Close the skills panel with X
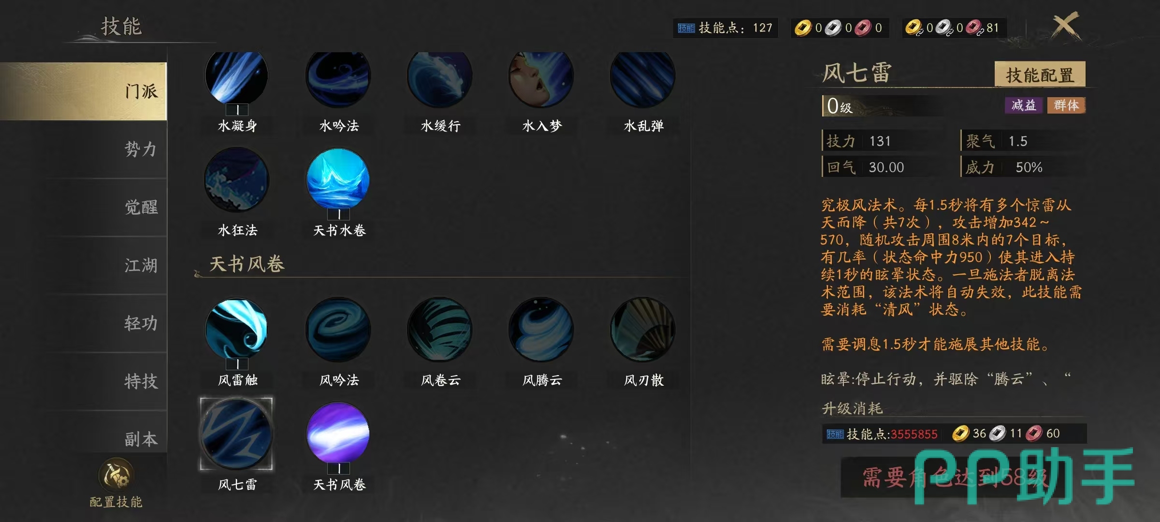Screen dimensions: 1160x522 [1065, 26]
